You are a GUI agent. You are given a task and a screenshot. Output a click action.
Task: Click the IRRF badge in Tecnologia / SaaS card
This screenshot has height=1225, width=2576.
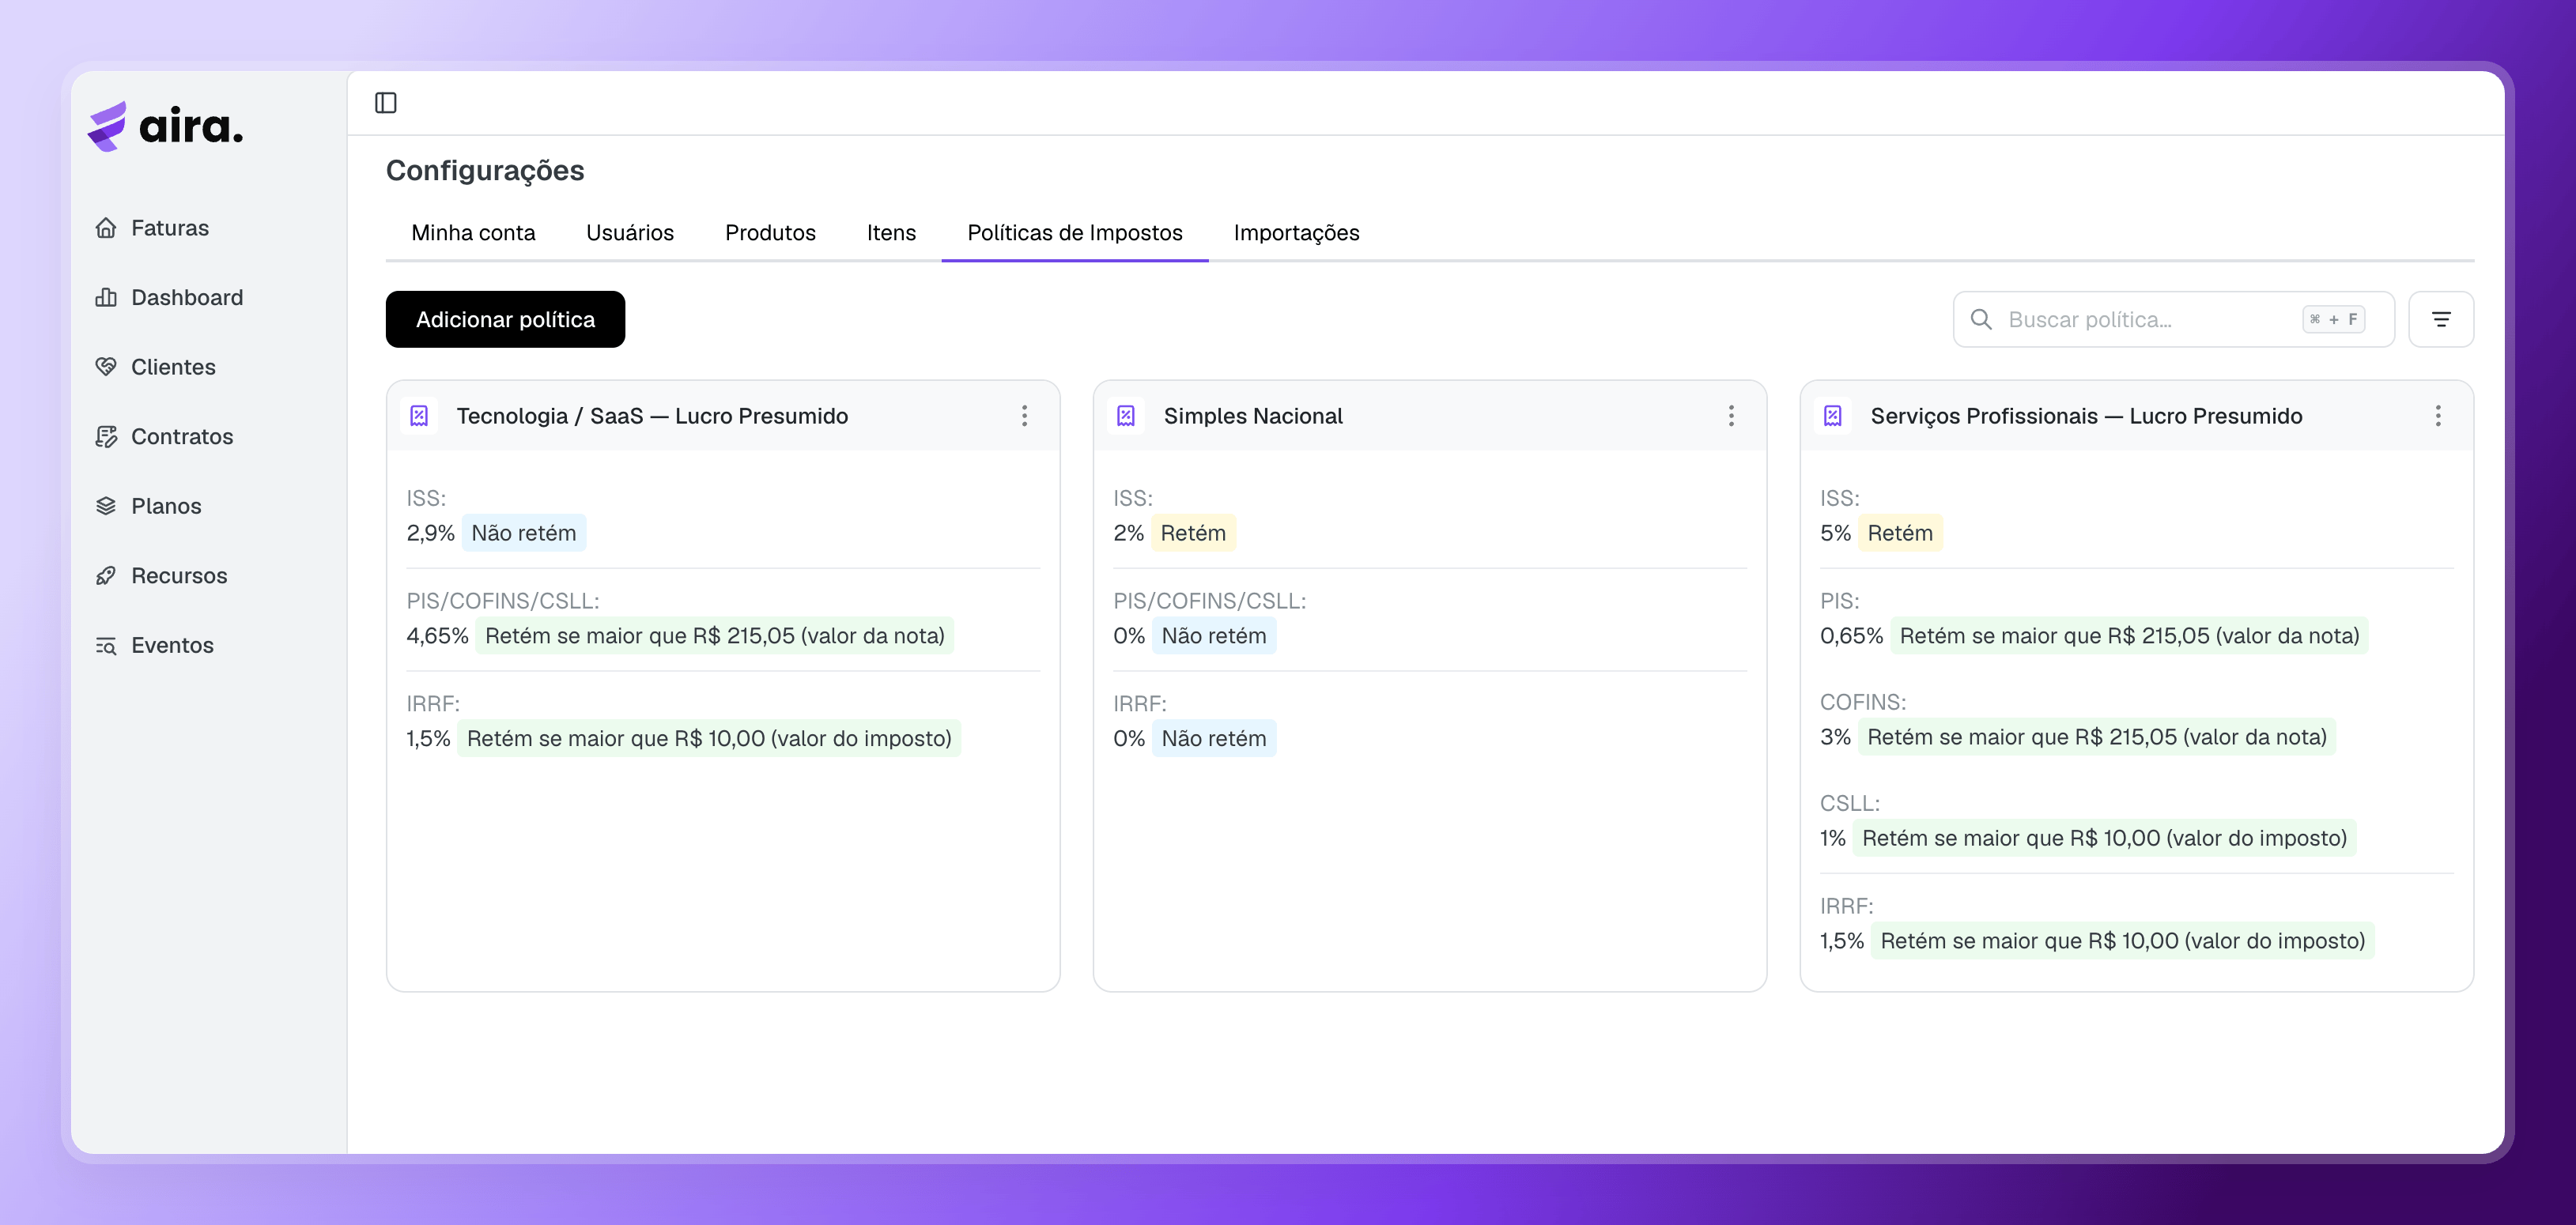pyautogui.click(x=709, y=740)
